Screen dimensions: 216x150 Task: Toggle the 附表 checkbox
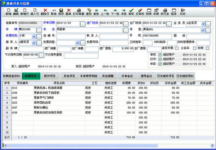point(208,48)
